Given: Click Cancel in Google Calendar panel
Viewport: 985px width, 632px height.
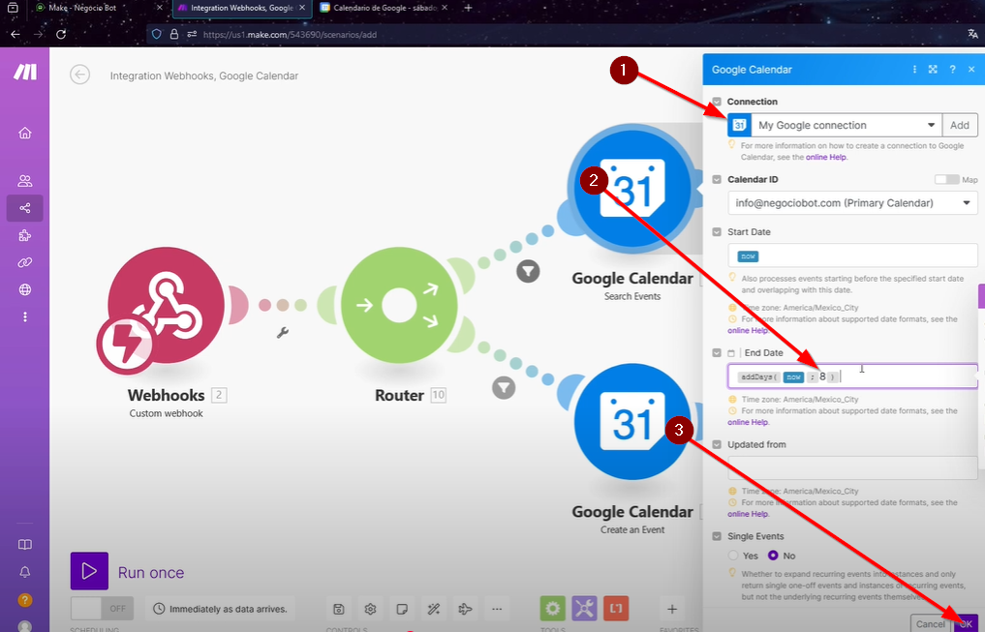Looking at the screenshot, I should 930,623.
